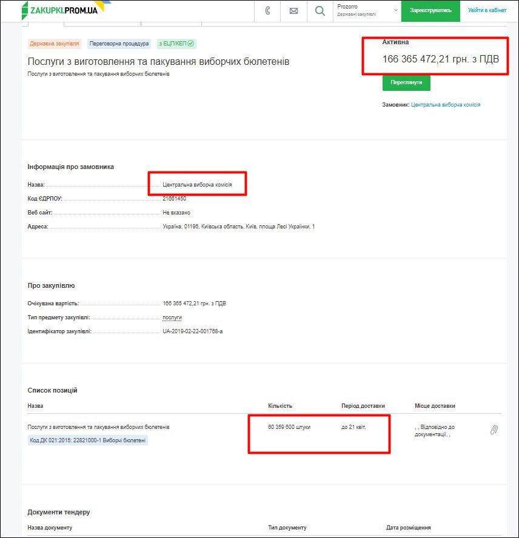Viewport: 519px width, 538px height.
Task: Open the phone contact icon
Action: 267,11
